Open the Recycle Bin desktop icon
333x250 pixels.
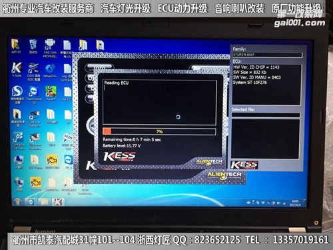tap(33, 46)
